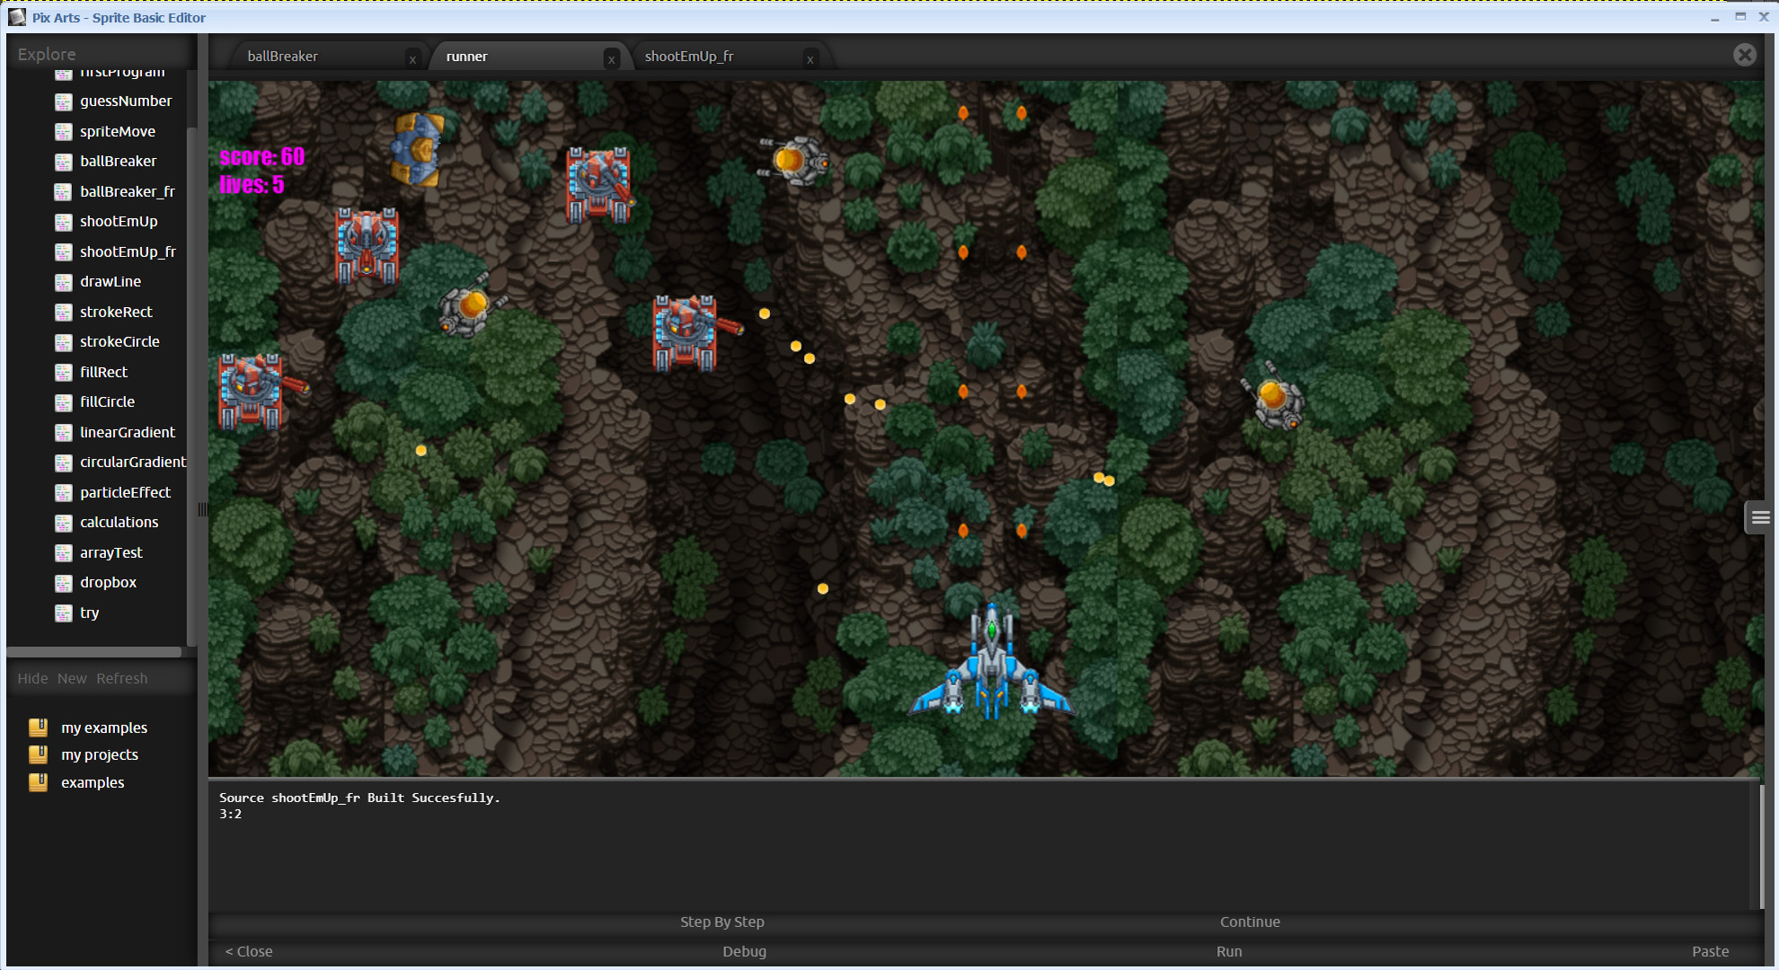The width and height of the screenshot is (1779, 970).
Task: Start Step By Step debugging
Action: coord(722,921)
